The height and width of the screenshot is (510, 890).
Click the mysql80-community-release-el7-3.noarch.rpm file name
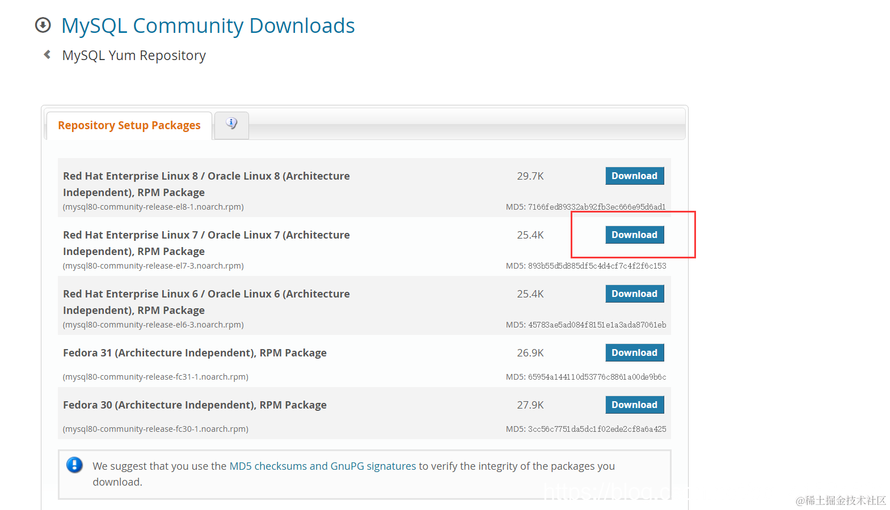click(x=153, y=266)
